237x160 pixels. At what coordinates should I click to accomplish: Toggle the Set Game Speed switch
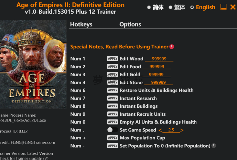click(x=112, y=130)
